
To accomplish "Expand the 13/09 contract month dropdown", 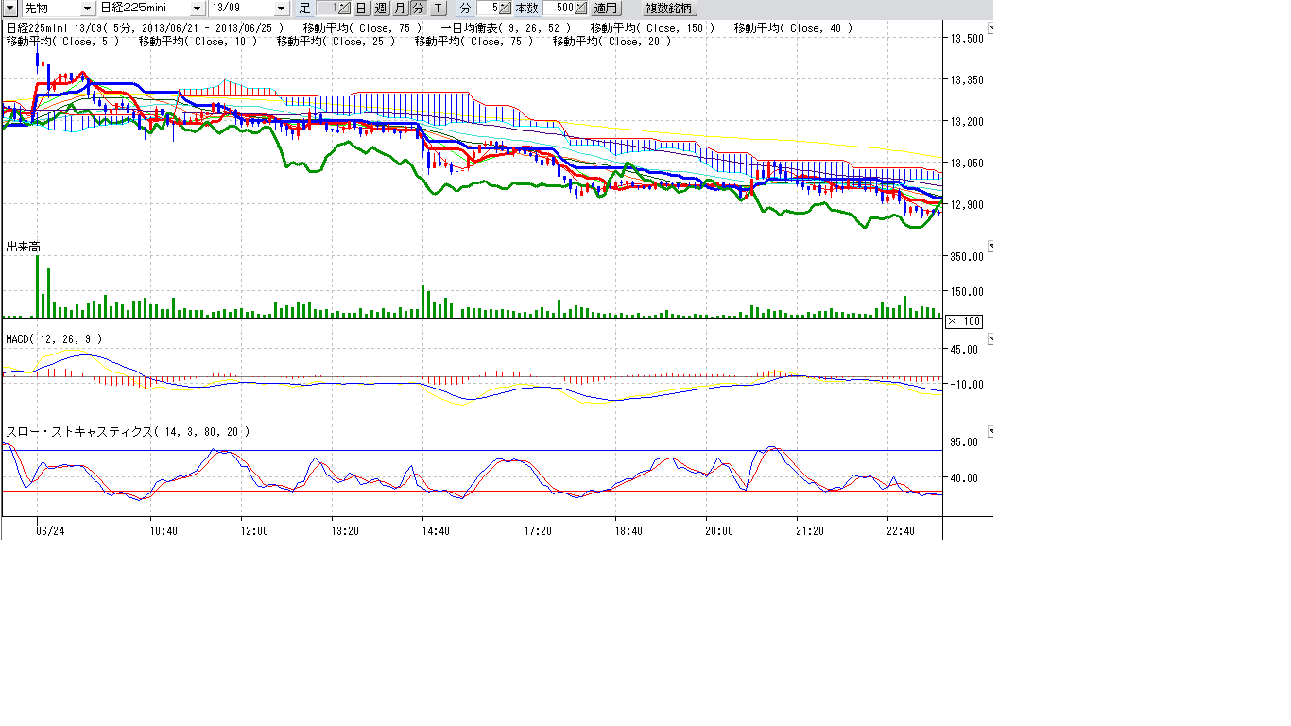I will pos(281,9).
